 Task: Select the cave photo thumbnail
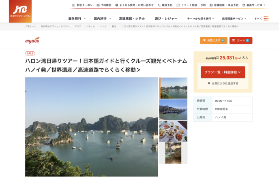173,153
